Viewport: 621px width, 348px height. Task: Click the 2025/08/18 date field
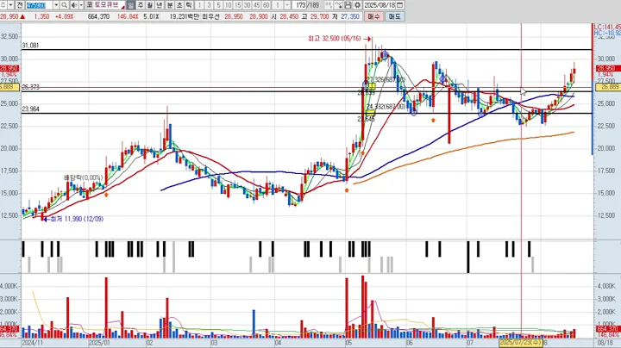379,5
